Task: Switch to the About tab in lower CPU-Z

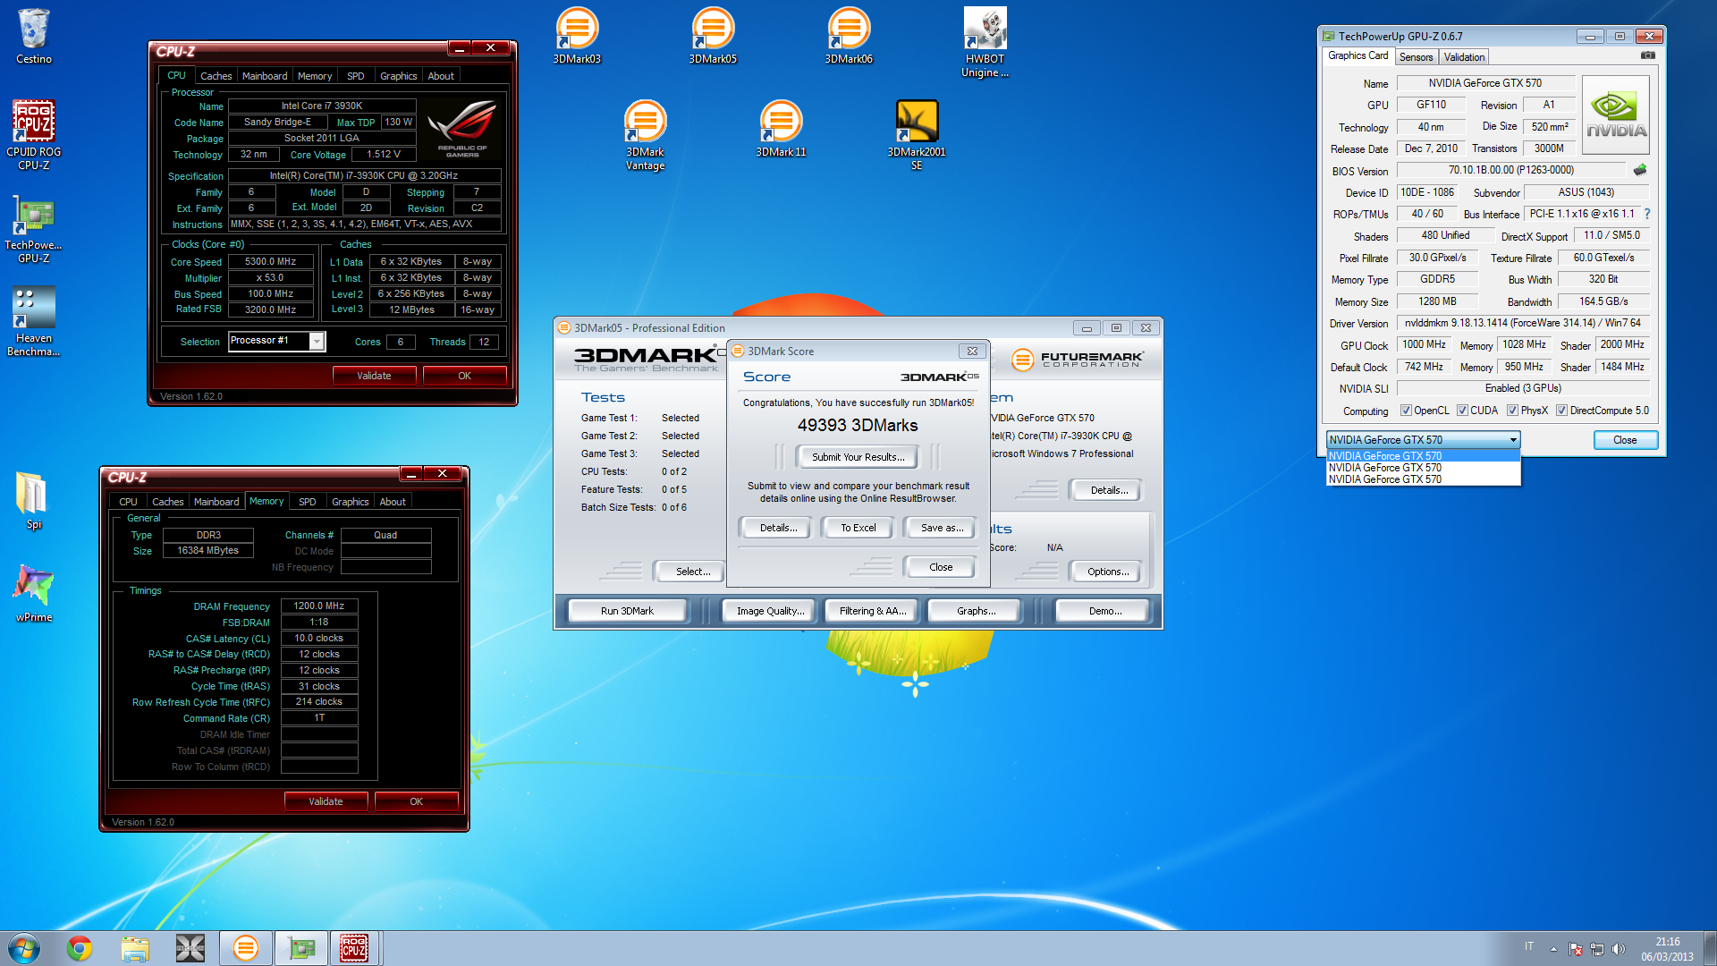Action: coord(393,502)
